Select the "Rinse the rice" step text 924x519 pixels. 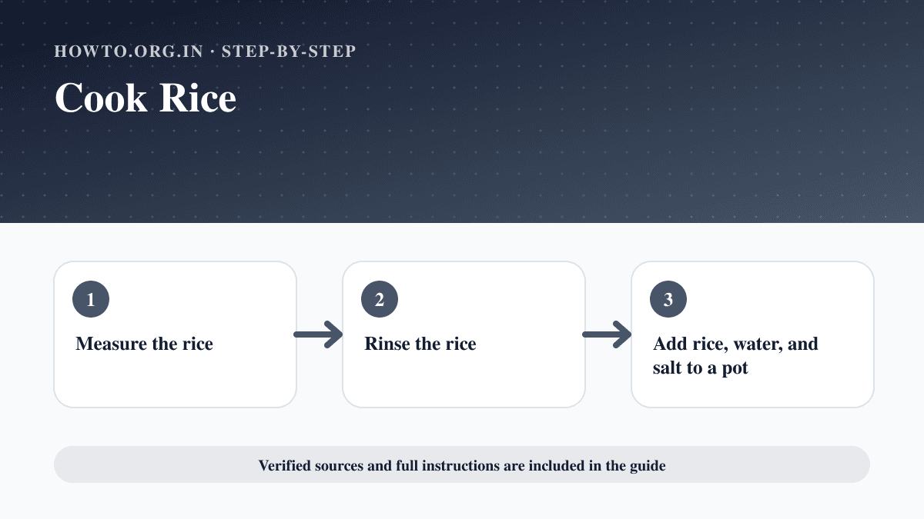click(420, 344)
